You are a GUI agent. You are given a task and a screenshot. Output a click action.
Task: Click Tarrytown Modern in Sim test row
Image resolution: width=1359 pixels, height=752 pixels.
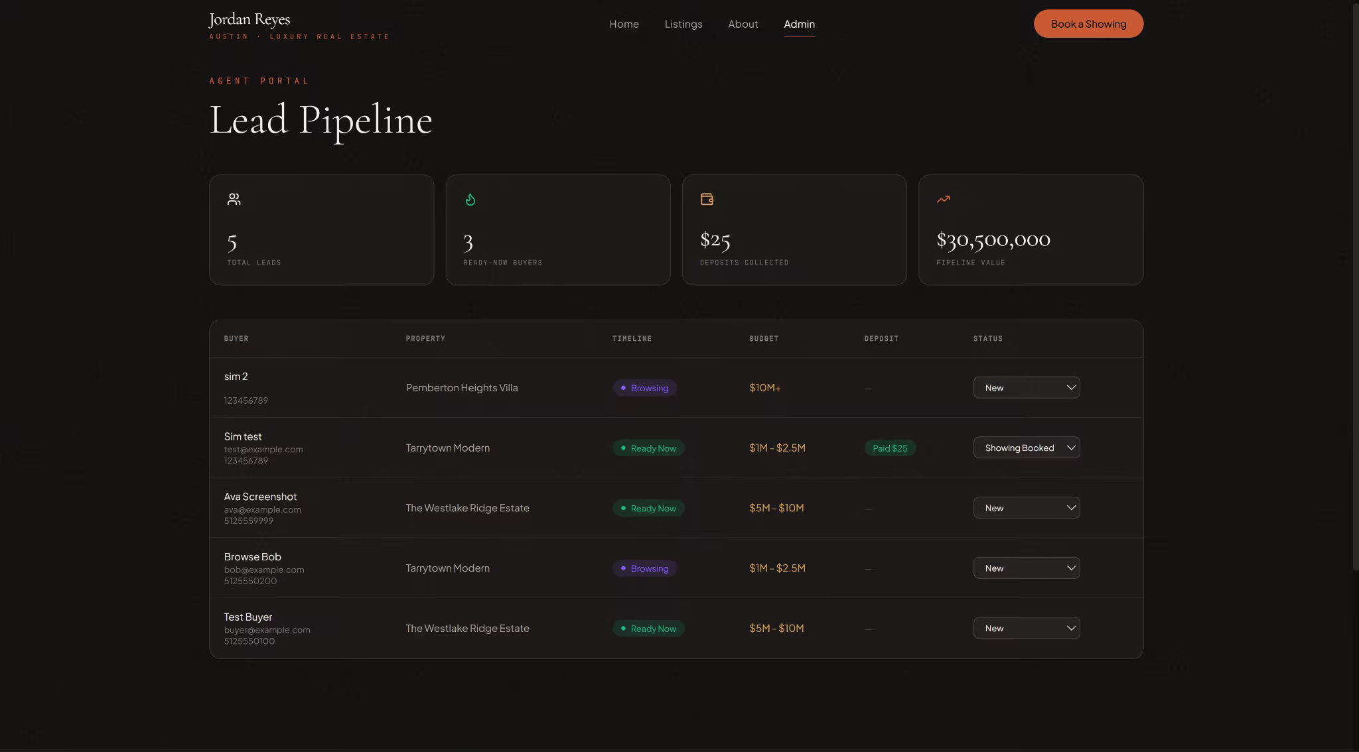[448, 448]
